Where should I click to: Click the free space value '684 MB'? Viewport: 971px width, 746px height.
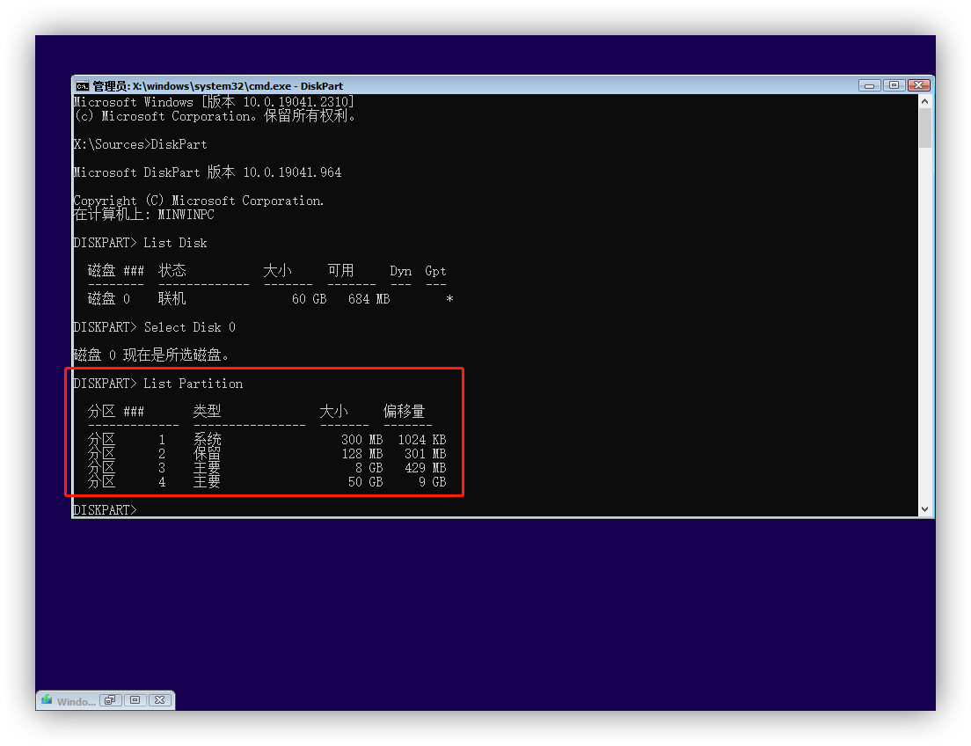tap(369, 299)
